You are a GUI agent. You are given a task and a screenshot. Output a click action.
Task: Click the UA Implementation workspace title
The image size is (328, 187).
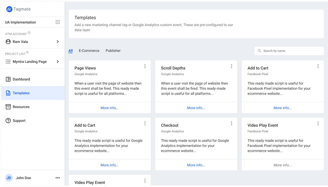pyautogui.click(x=20, y=22)
